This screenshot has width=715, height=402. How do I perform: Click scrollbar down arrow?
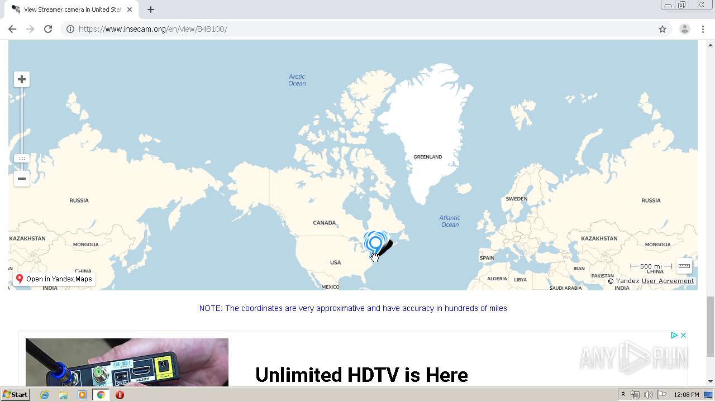[x=711, y=381]
